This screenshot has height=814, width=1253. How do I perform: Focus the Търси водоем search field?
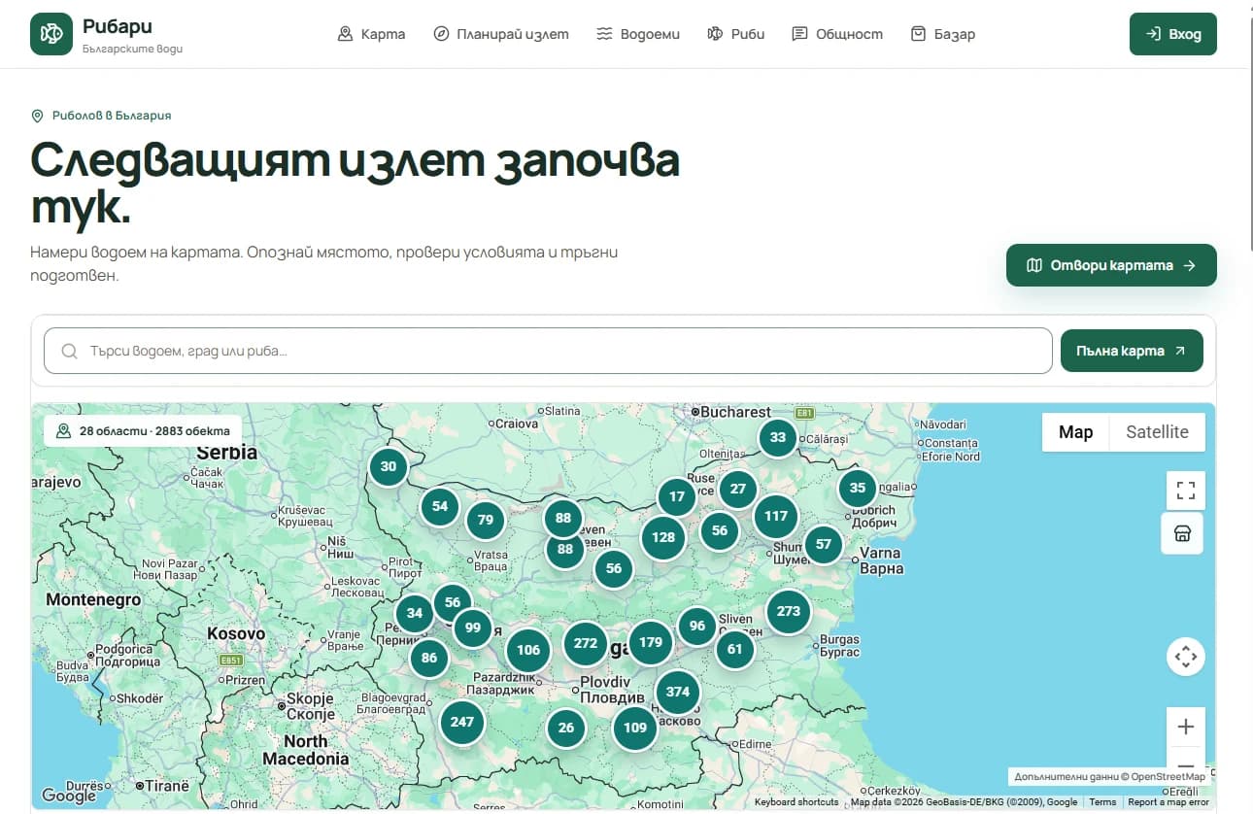click(548, 351)
